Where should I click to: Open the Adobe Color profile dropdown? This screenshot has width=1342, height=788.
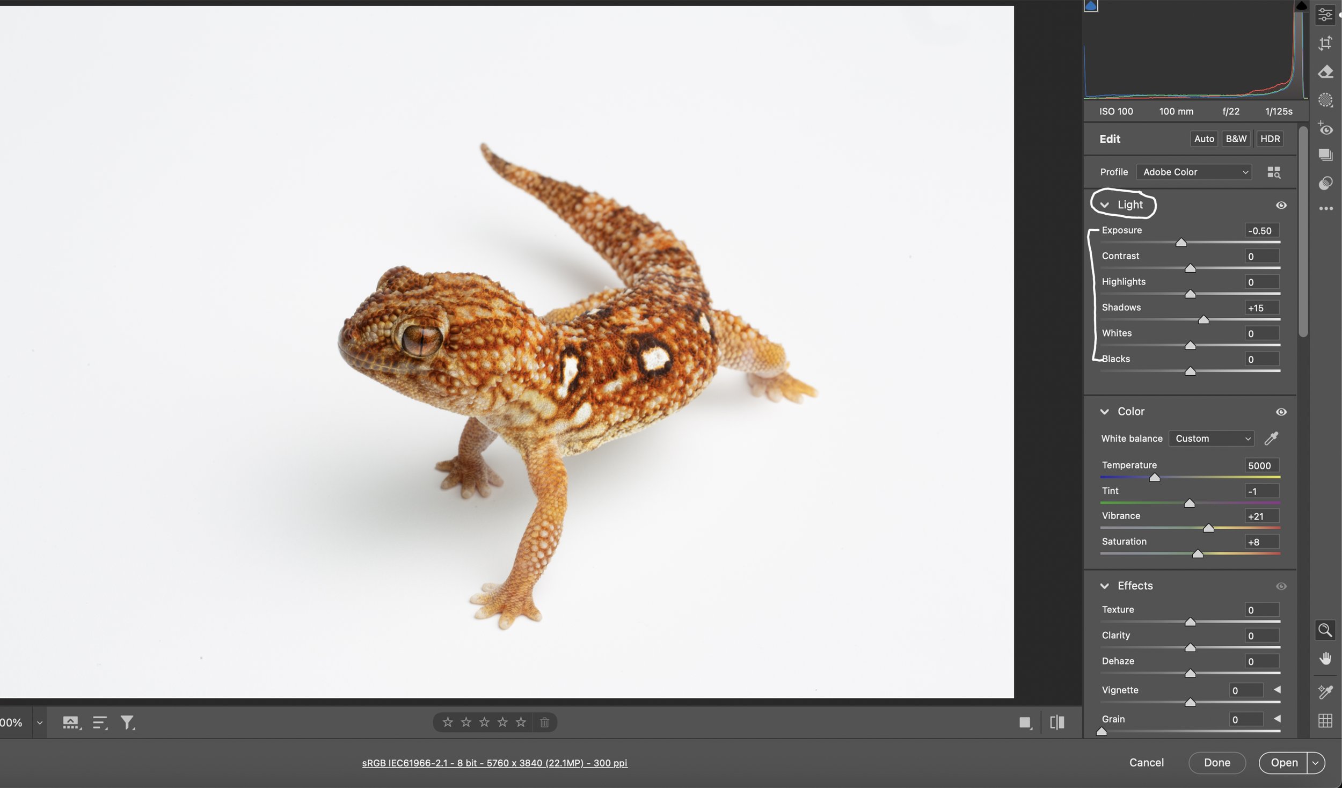(x=1194, y=172)
